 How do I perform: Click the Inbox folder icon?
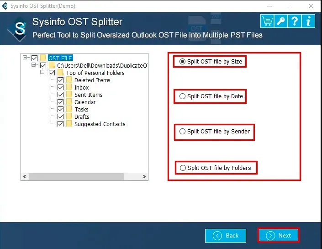(69, 87)
